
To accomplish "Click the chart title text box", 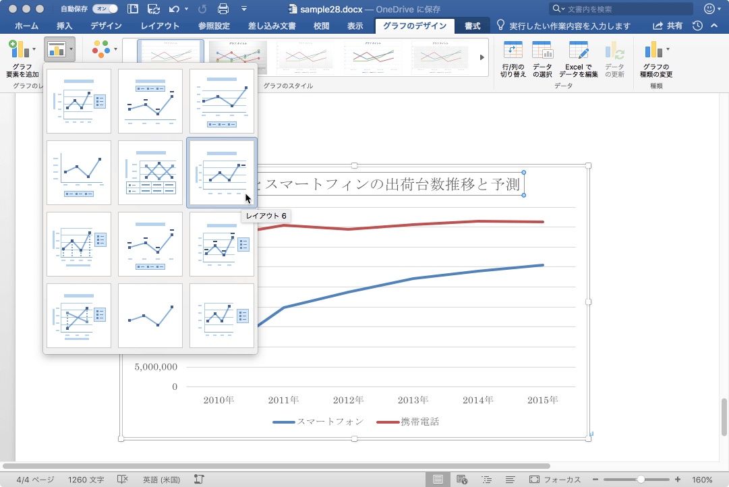I will (x=390, y=184).
